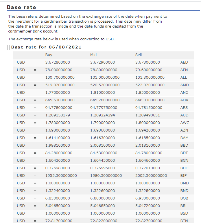Select the BHD currency code
The height and width of the screenshot is (223, 201).
pyautogui.click(x=184, y=168)
